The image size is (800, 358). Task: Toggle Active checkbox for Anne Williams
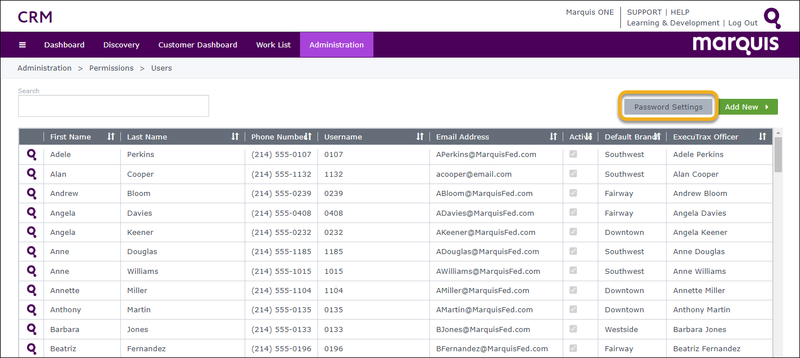[x=573, y=271]
